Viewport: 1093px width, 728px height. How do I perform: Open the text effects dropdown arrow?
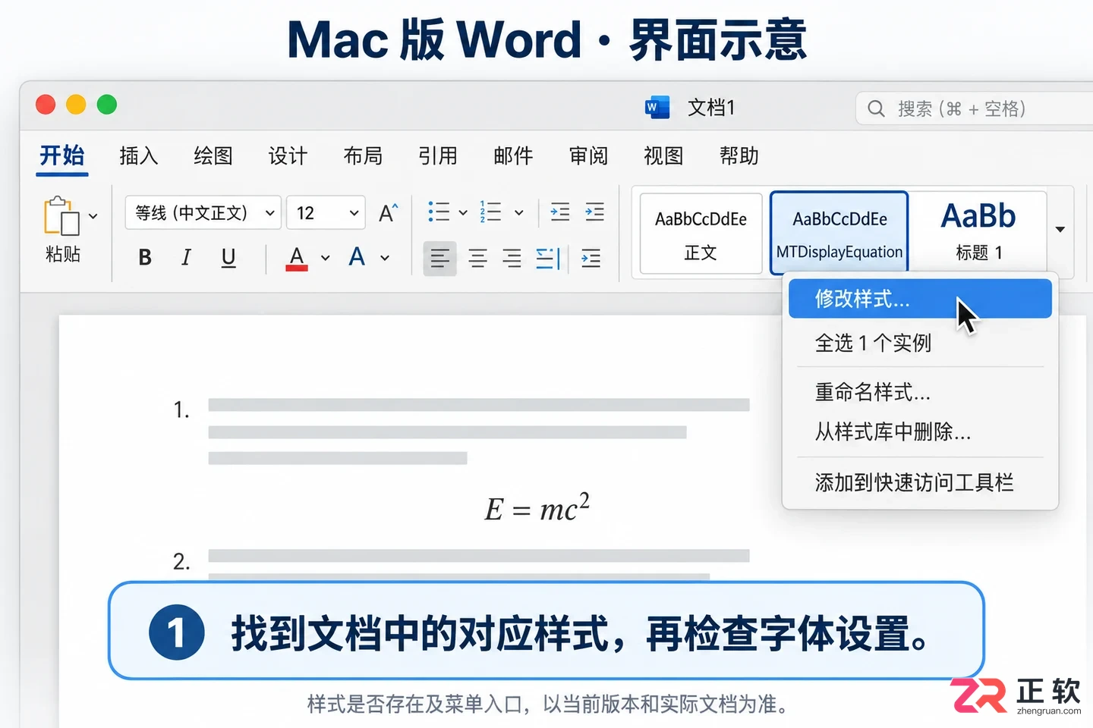(385, 258)
